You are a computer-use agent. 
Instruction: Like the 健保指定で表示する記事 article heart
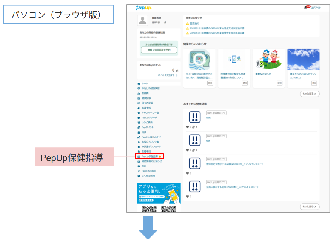click(188, 173)
